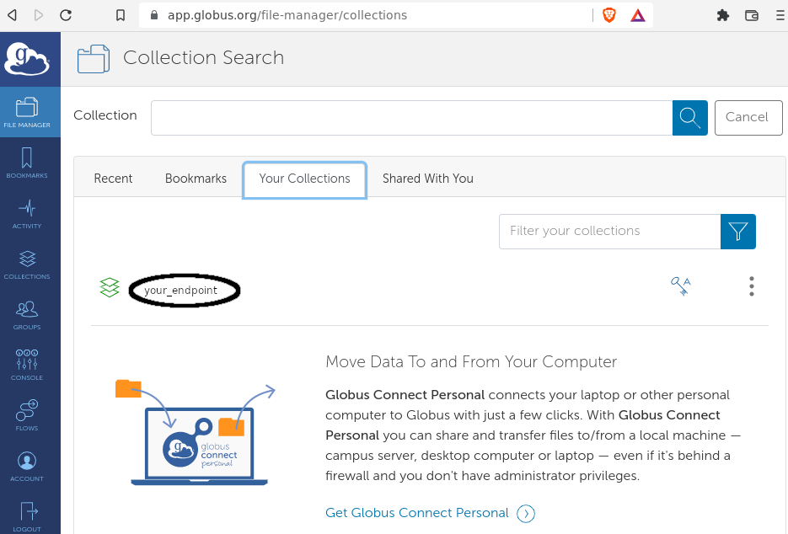Select the your_endpoint collection
The height and width of the screenshot is (534, 788).
click(x=181, y=291)
